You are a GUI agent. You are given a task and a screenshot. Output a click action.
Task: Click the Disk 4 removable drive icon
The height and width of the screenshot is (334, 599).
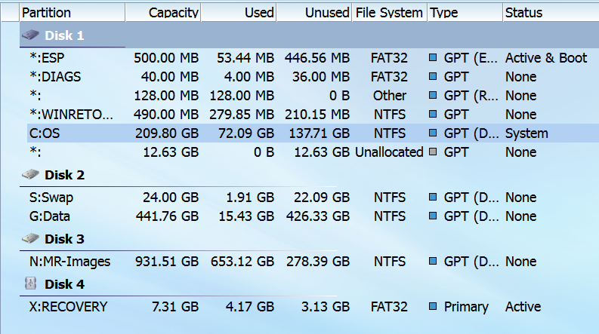click(x=31, y=284)
